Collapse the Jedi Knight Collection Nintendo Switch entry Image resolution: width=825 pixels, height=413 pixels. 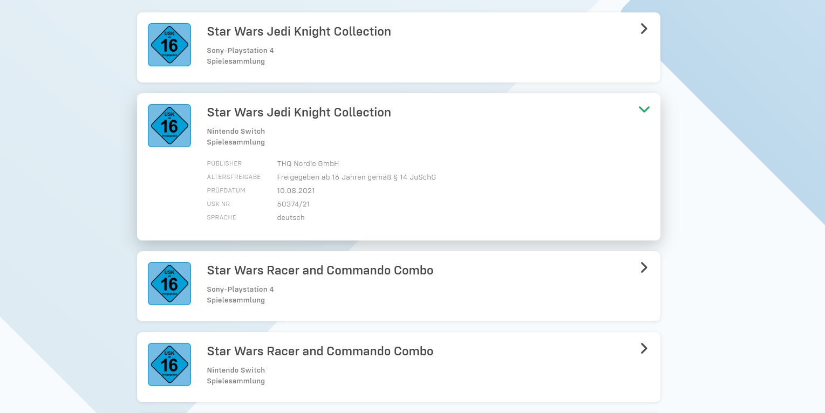(x=644, y=109)
